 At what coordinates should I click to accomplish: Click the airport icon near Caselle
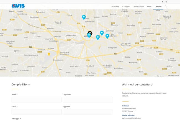(49, 54)
